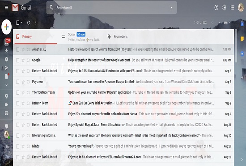Show search options dropdown arrow
This screenshot has height=166, width=246.
click(172, 8)
